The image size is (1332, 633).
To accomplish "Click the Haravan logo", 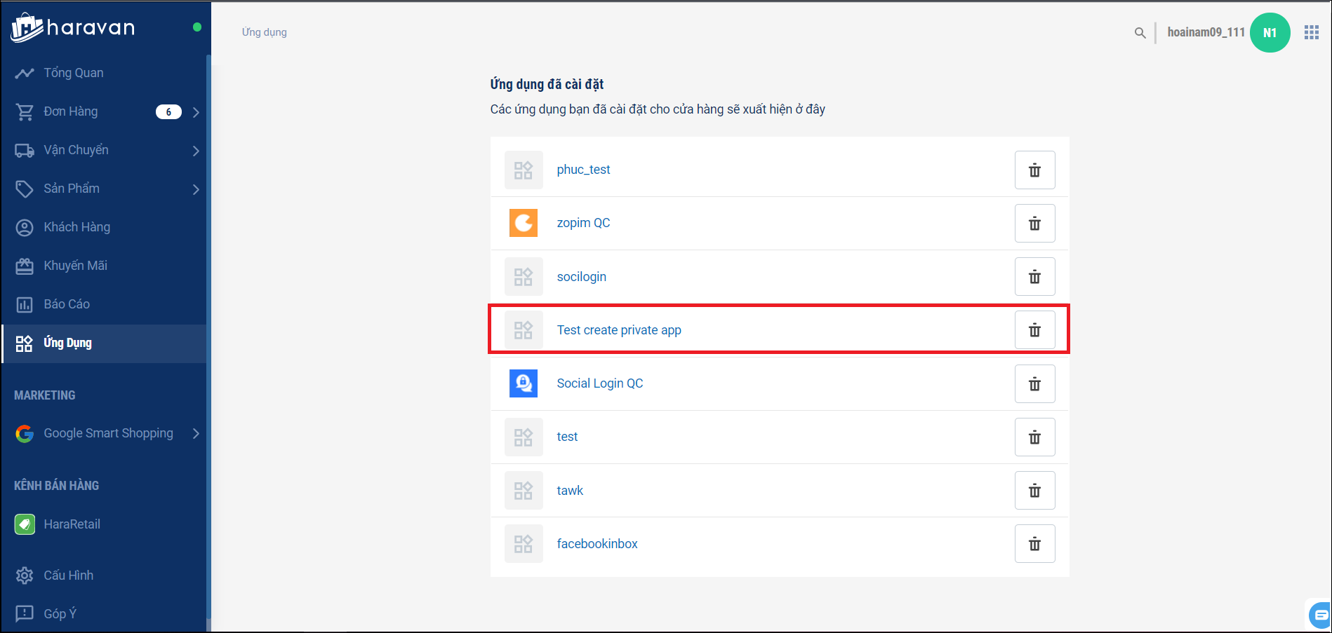I will point(73,28).
